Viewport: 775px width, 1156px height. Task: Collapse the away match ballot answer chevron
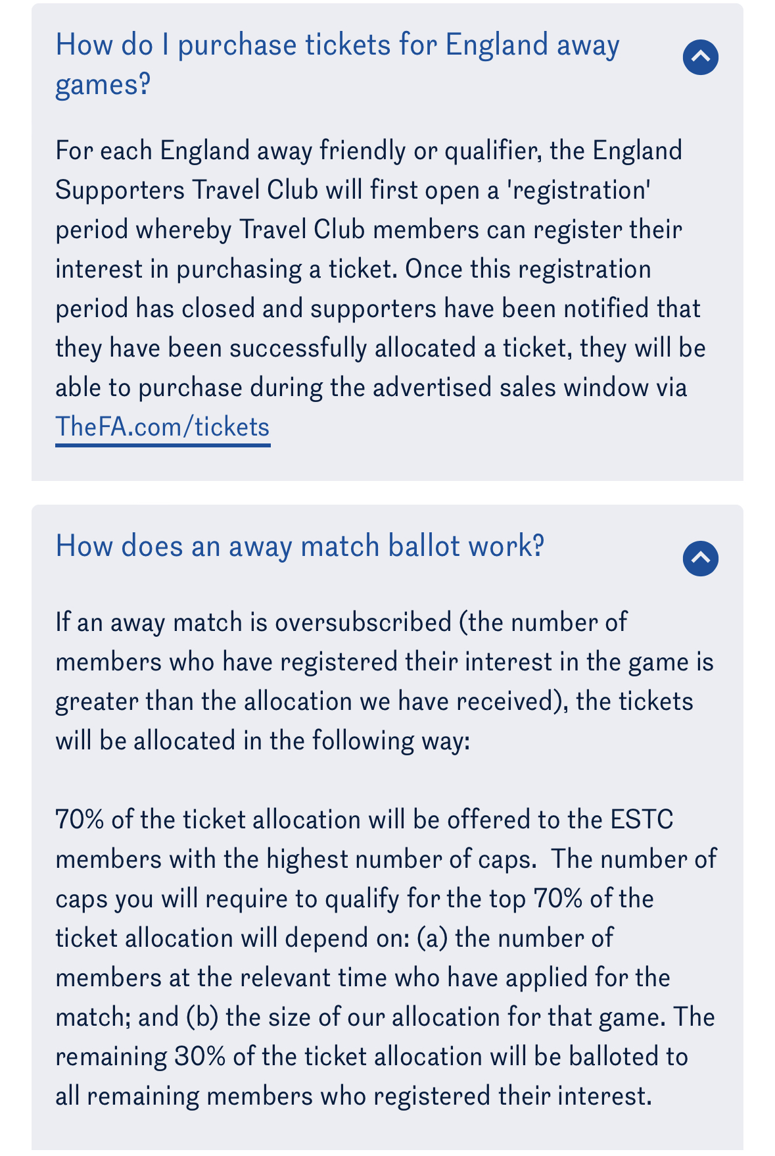(x=700, y=559)
